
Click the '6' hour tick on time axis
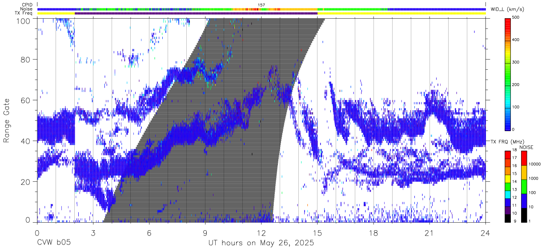point(149,233)
